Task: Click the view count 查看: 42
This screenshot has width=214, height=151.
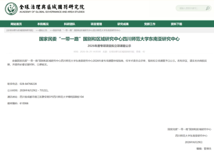Action: (x=141, y=52)
